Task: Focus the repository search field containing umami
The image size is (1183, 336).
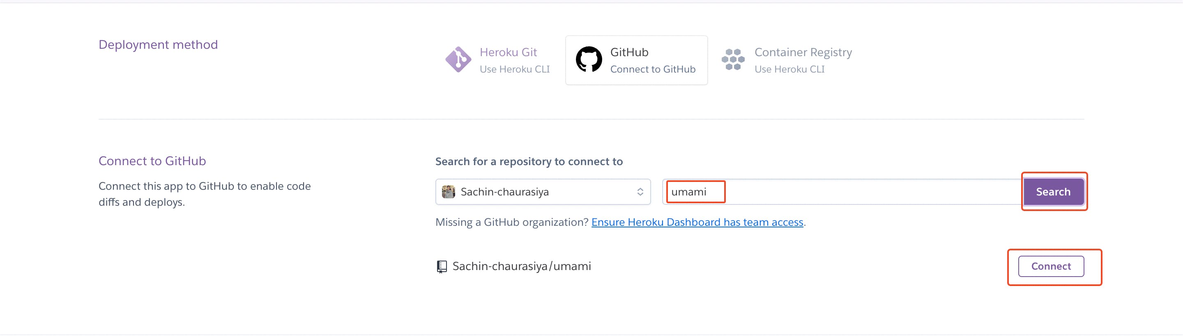Action: click(x=840, y=192)
